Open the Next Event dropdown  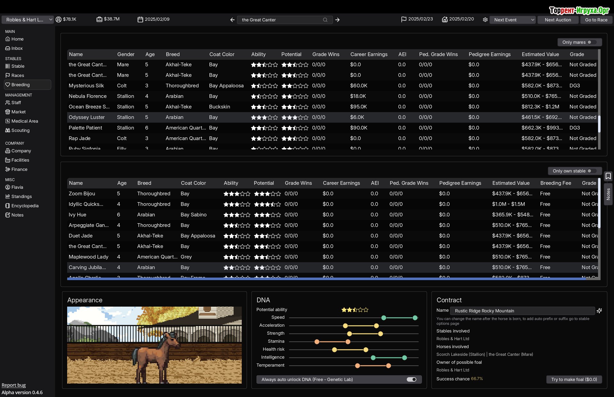point(513,20)
